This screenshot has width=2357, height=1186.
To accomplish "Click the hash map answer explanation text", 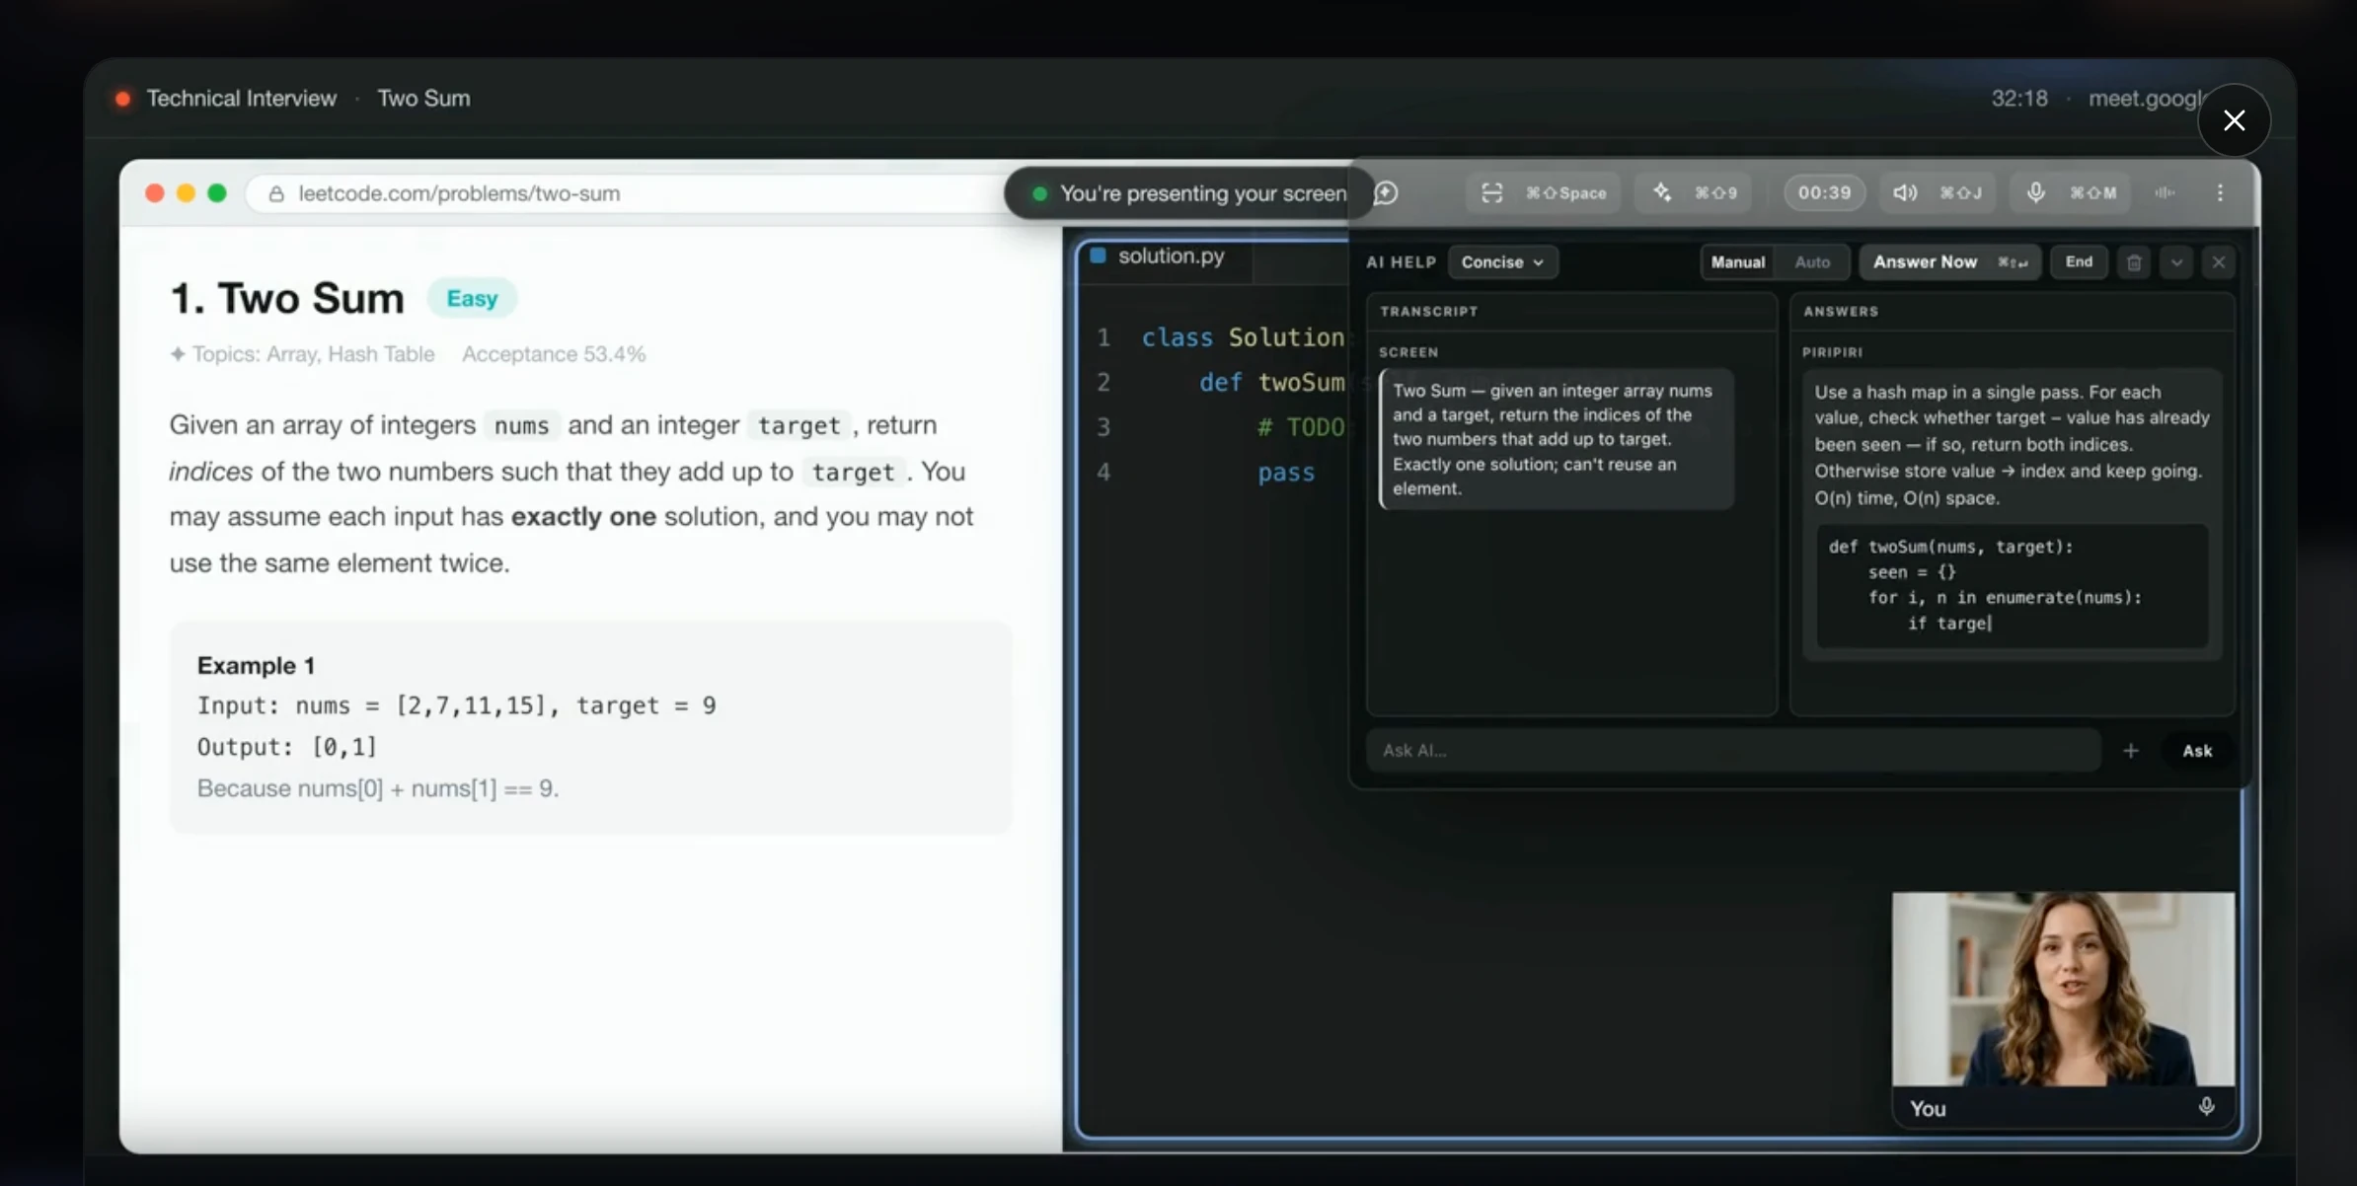I will click(x=2012, y=445).
